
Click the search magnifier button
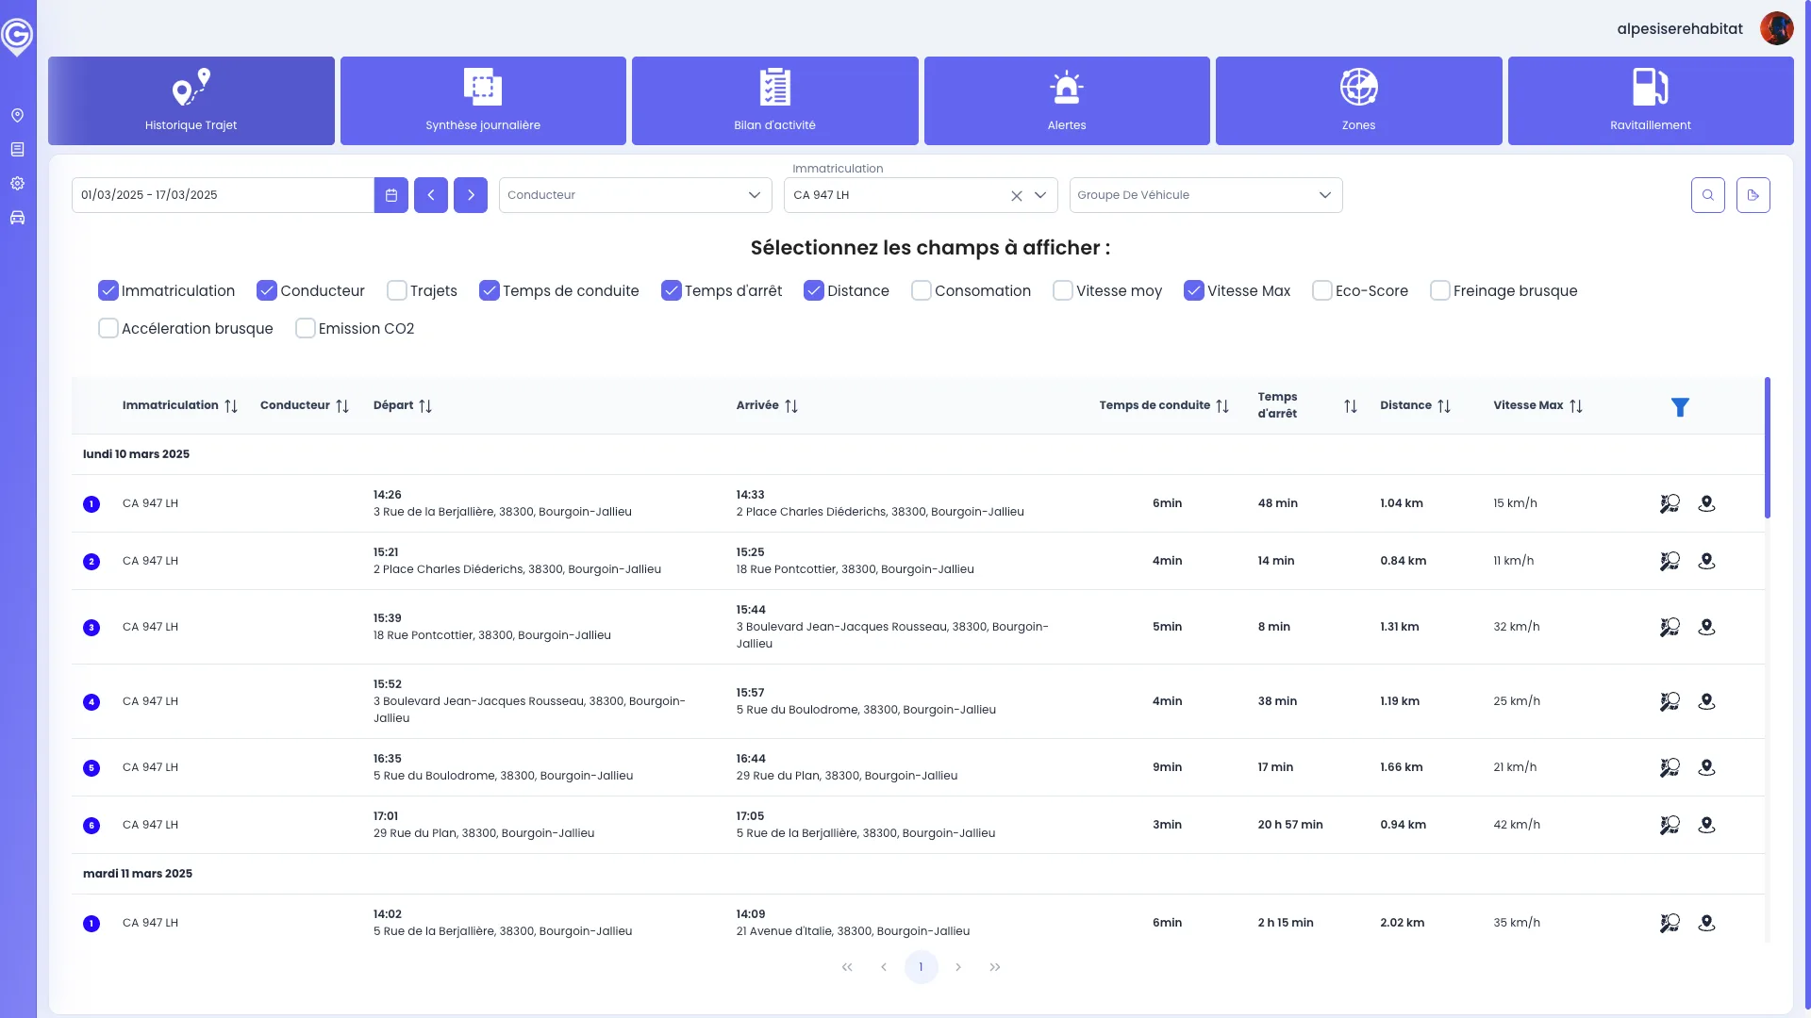pos(1707,195)
